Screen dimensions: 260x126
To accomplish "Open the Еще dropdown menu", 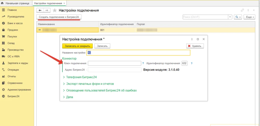I will pos(249,17).
